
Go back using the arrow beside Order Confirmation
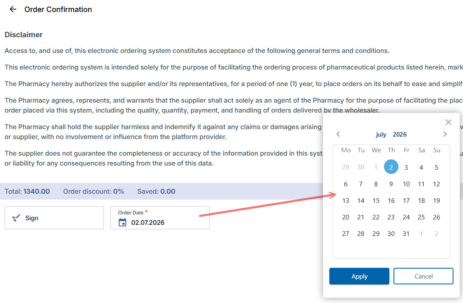[x=13, y=10]
